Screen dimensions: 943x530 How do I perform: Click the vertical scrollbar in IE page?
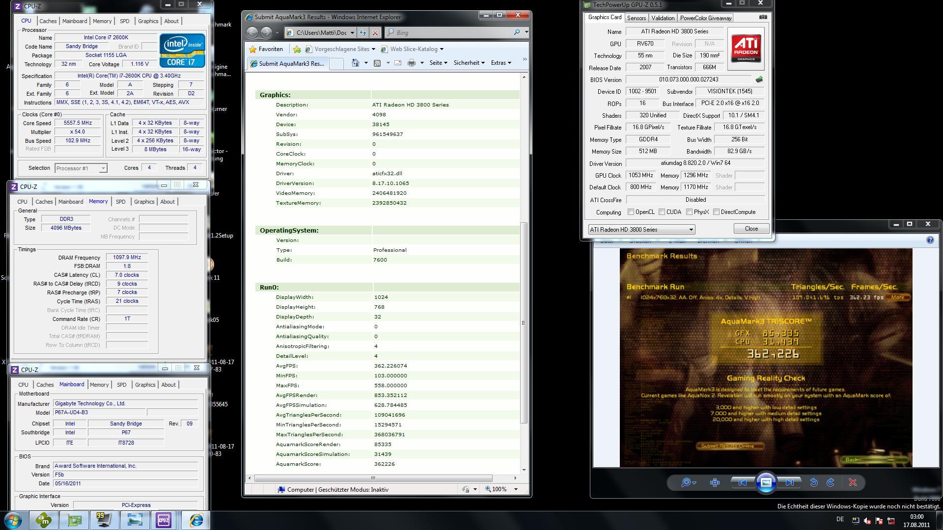524,323
